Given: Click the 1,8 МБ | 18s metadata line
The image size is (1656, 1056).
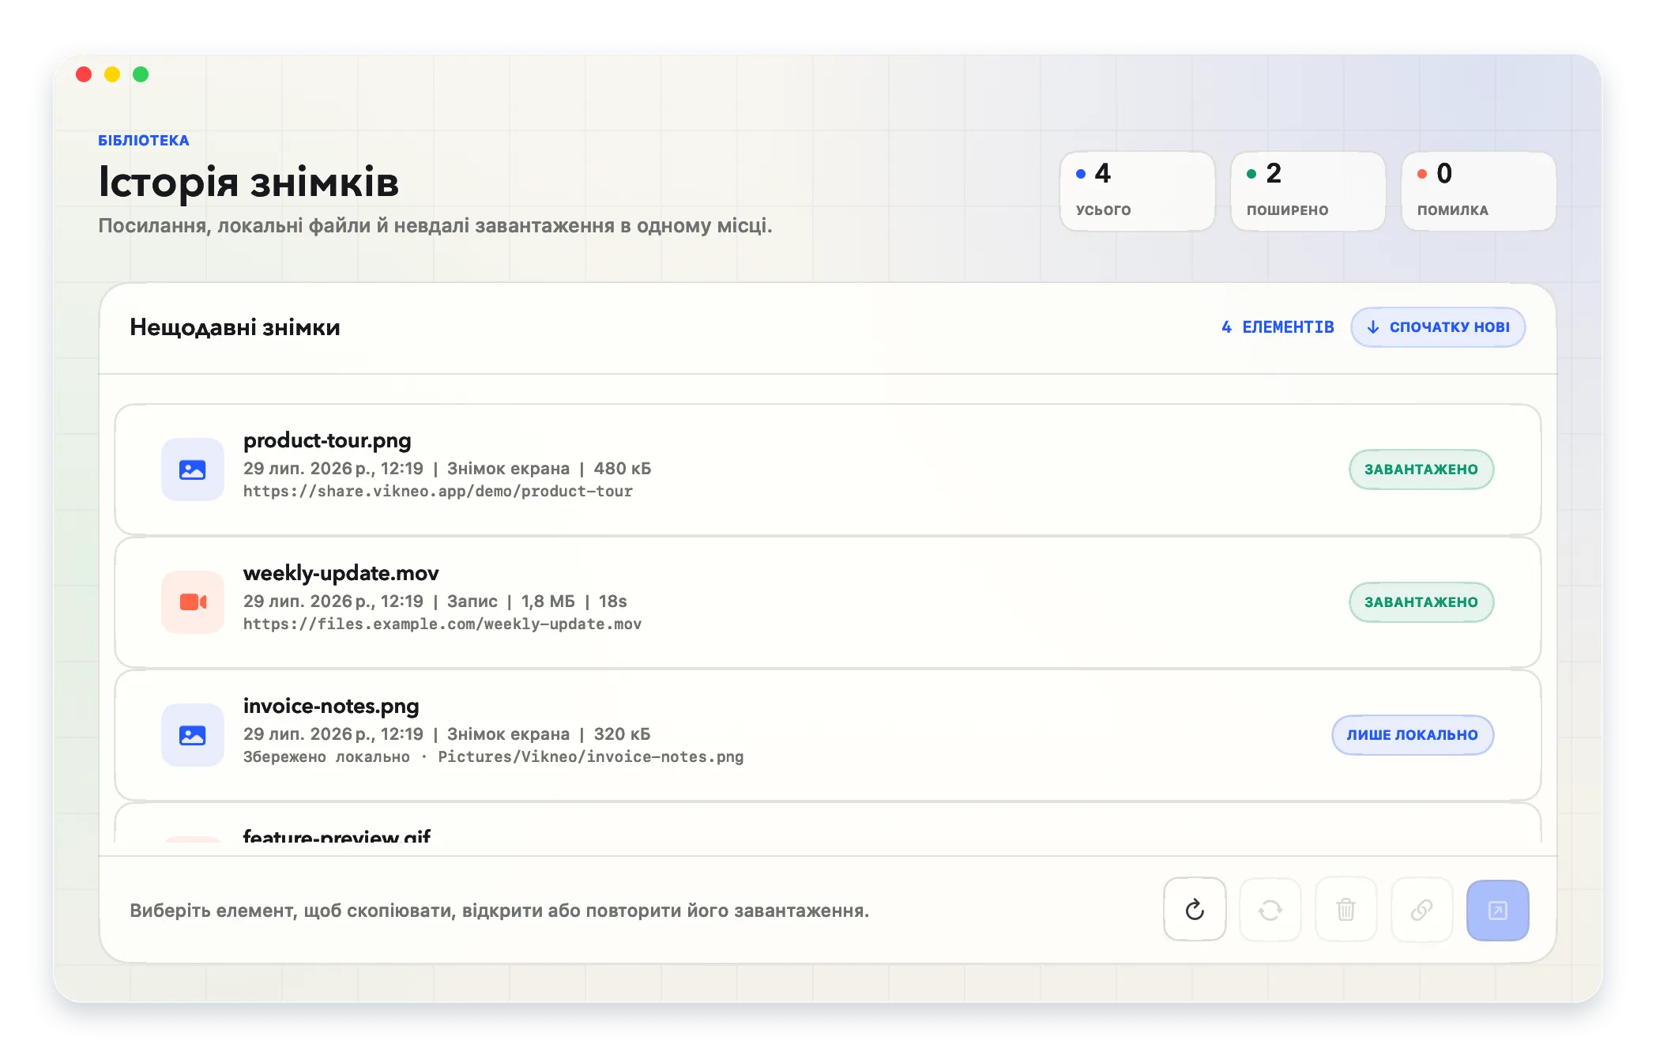Looking at the screenshot, I should [574, 602].
